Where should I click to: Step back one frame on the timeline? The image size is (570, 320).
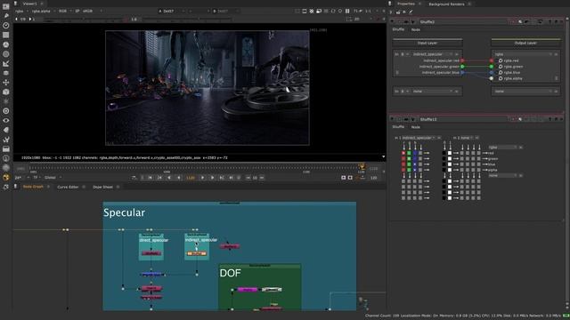(178, 178)
